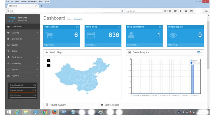Expand the Marketing menu chevron
The height and width of the screenshot is (115, 215).
(x=37, y=64)
